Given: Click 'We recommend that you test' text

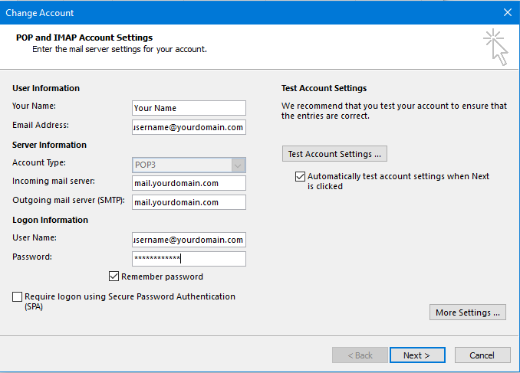Looking at the screenshot, I should click(394, 110).
